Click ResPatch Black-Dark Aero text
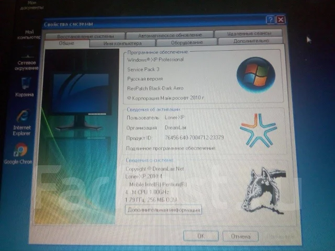 [155, 88]
